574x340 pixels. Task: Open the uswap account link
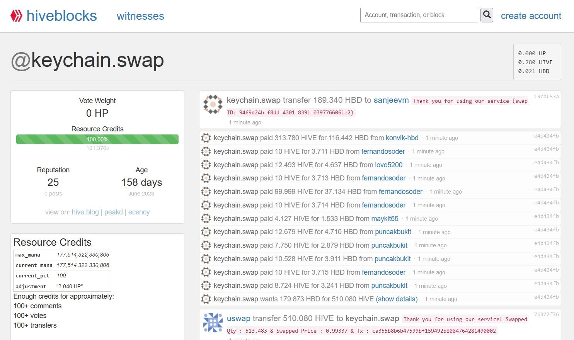click(x=238, y=318)
